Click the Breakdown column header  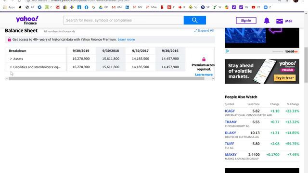pyautogui.click(x=17, y=51)
